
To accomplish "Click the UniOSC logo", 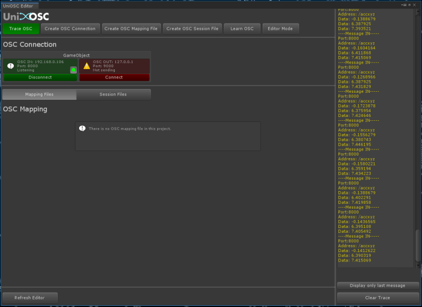I will [x=26, y=16].
